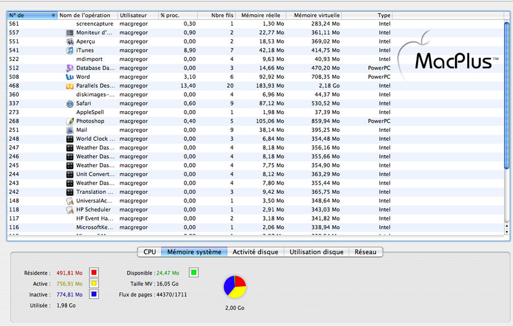The image size is (513, 326).
Task: Open the Utilisation disque tab
Action: [x=316, y=252]
